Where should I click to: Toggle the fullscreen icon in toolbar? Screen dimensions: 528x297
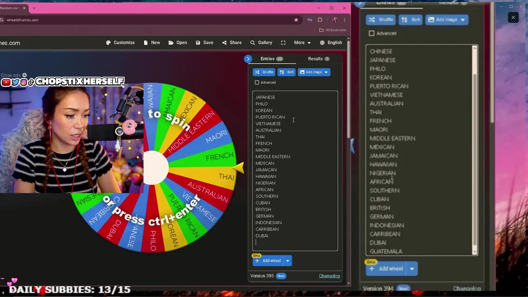283,42
